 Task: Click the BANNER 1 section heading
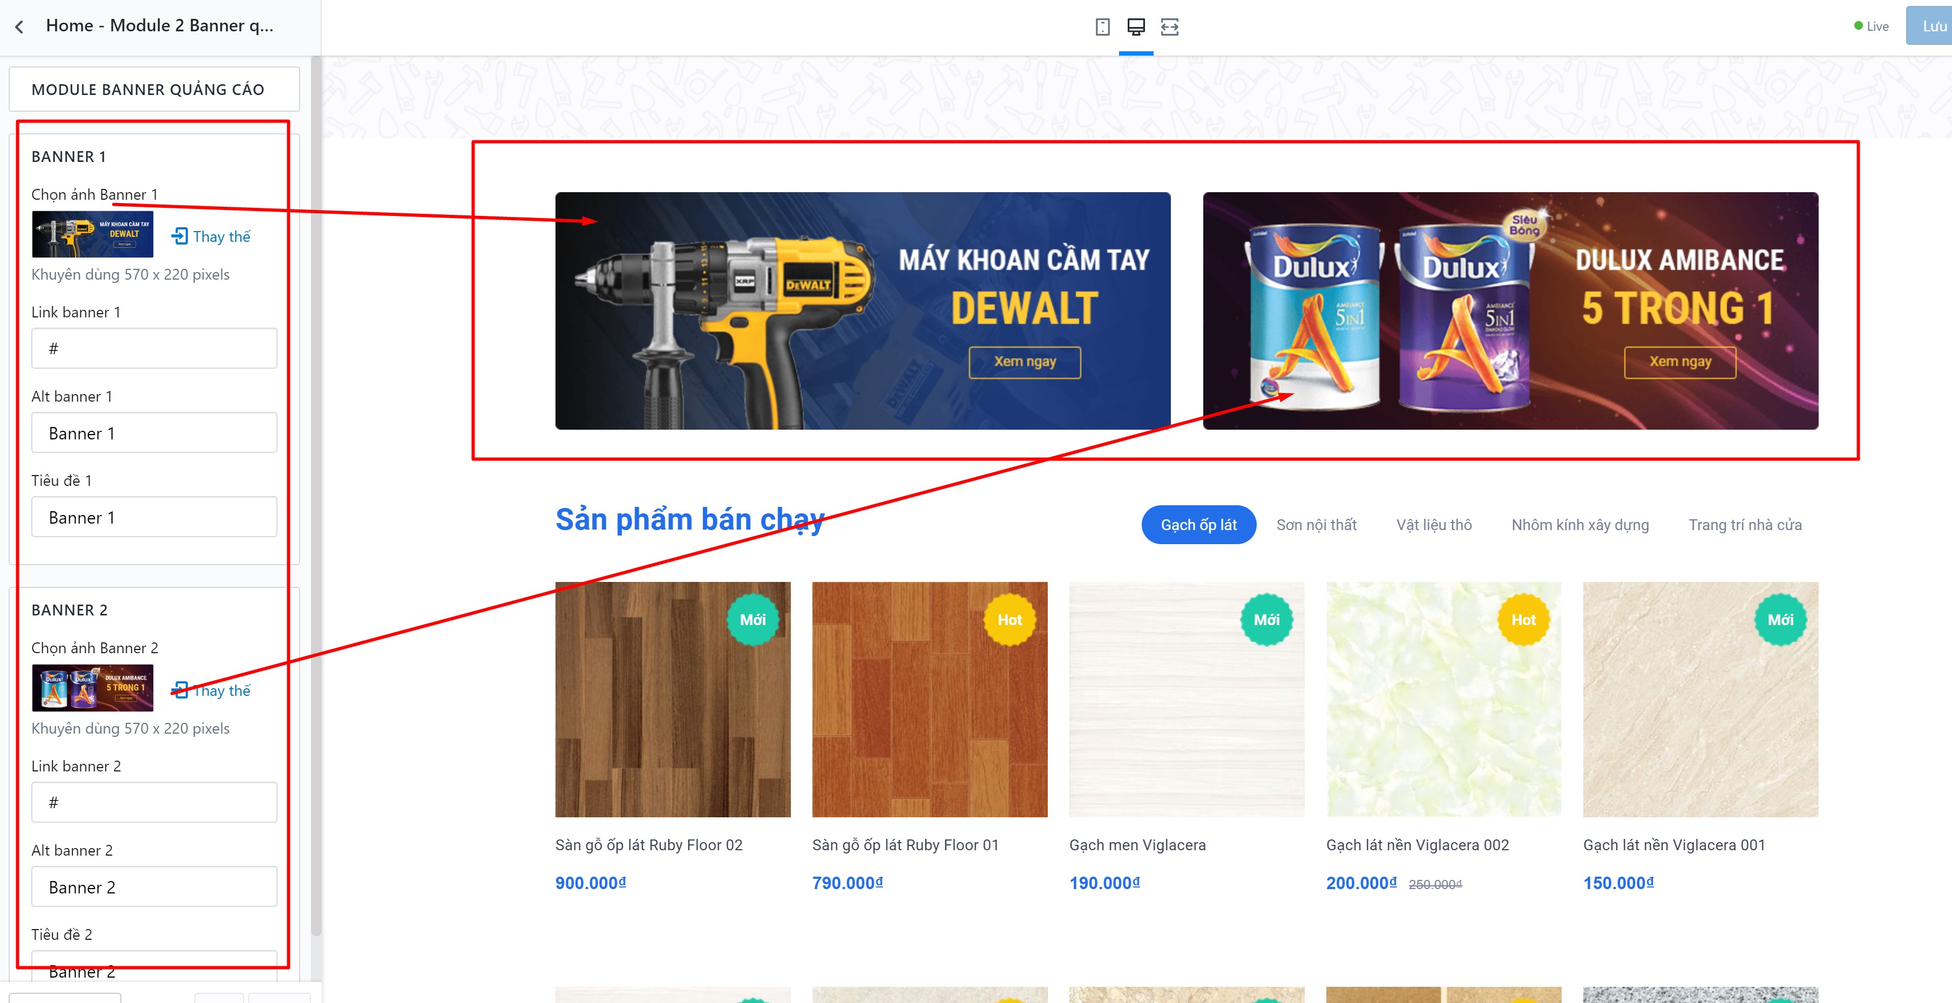[x=69, y=157]
